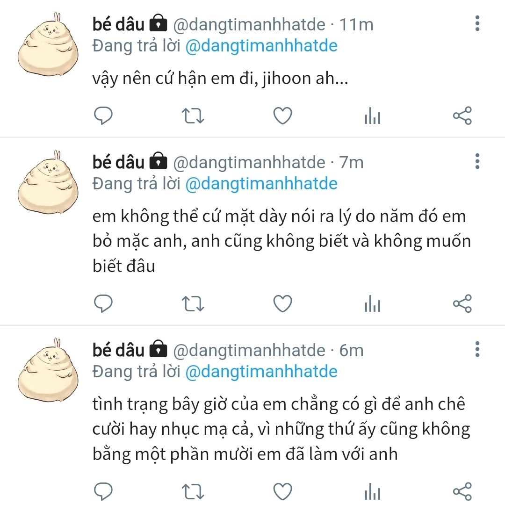Reply to the 'jihoon ah...' tweet
This screenshot has height=511, width=505.
(103, 115)
